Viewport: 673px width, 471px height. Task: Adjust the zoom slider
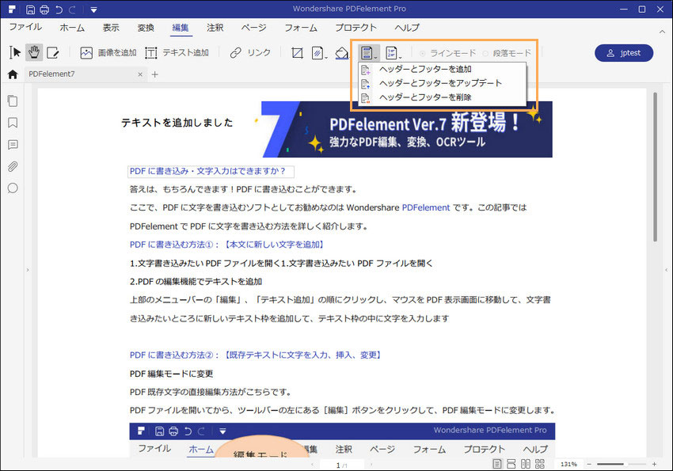click(x=621, y=464)
